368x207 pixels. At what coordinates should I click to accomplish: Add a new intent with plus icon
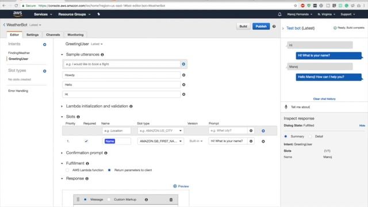[x=45, y=44]
